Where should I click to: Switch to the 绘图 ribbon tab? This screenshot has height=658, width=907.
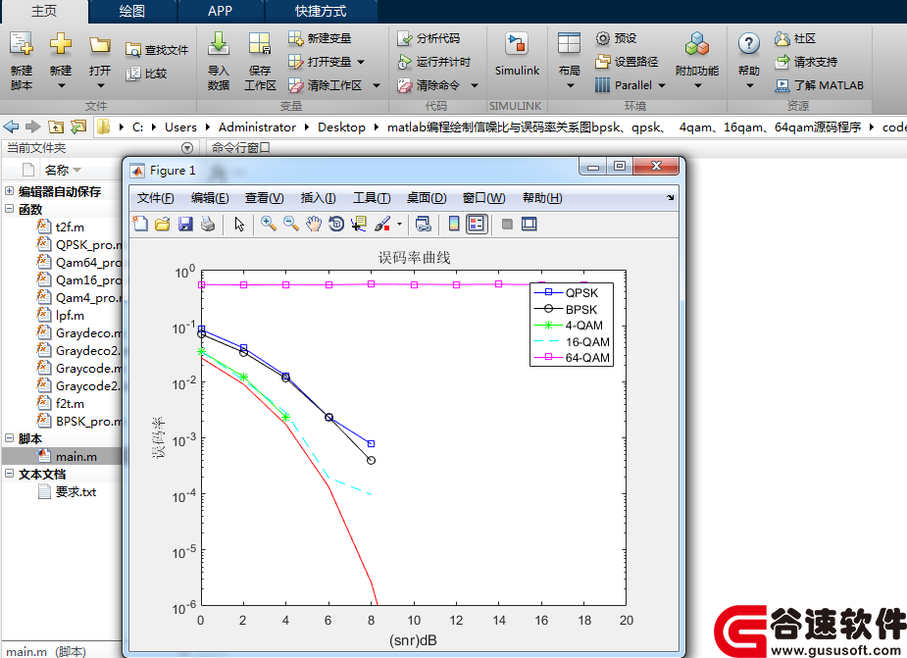point(132,12)
